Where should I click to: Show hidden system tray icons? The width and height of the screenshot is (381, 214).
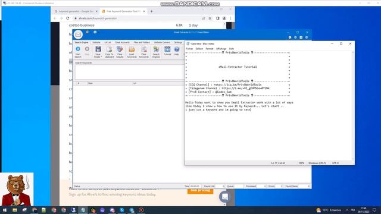(347, 210)
